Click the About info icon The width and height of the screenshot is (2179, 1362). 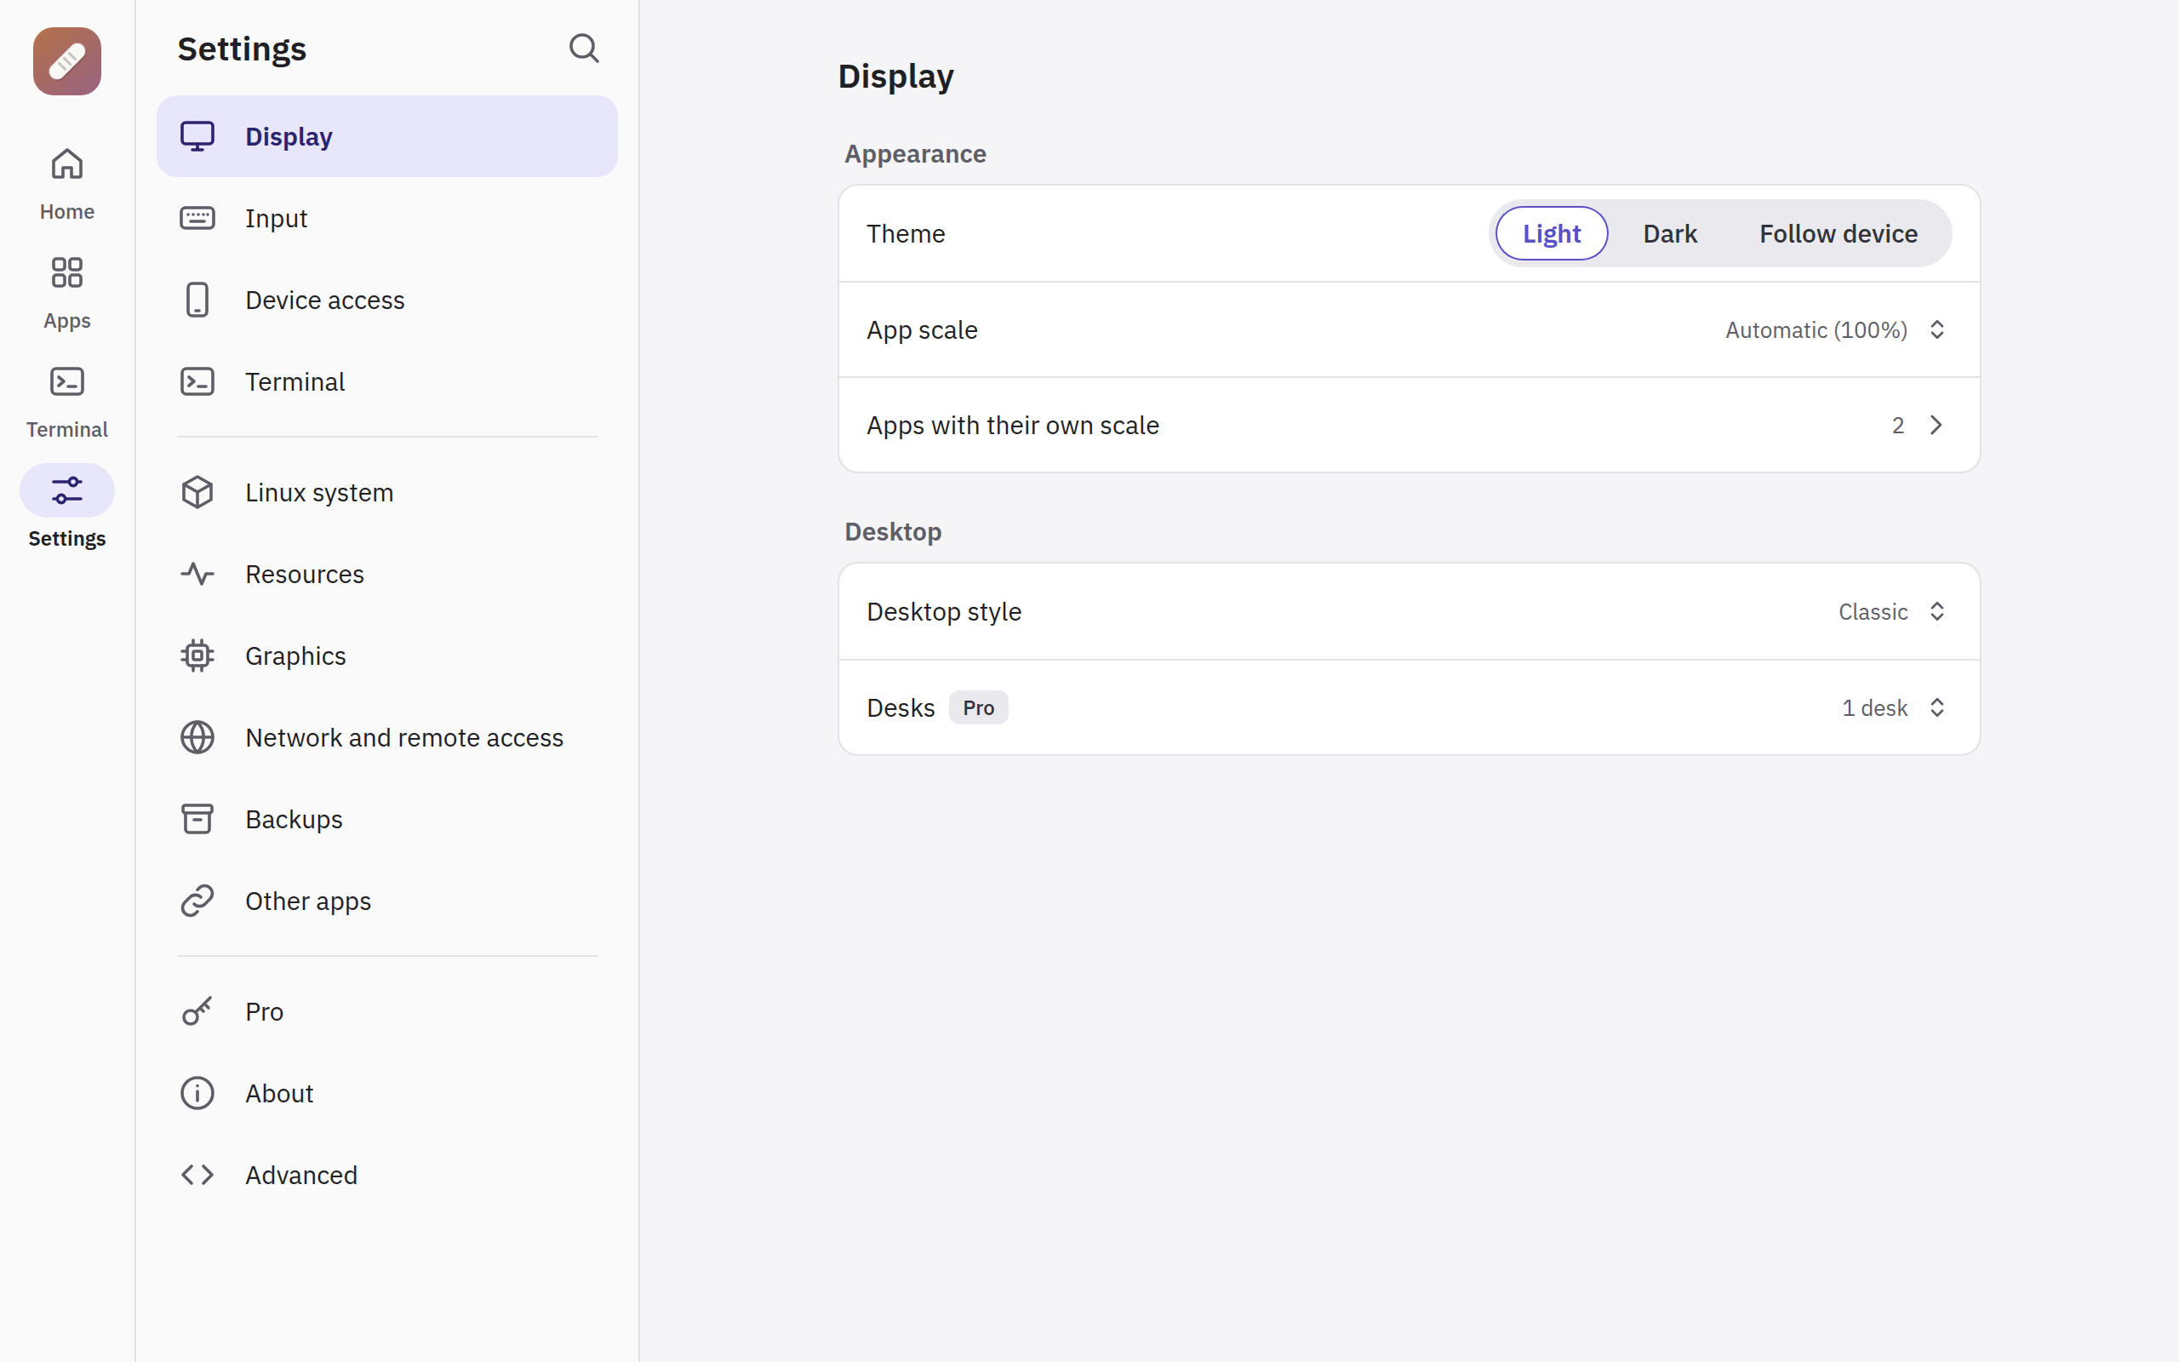[x=197, y=1093]
